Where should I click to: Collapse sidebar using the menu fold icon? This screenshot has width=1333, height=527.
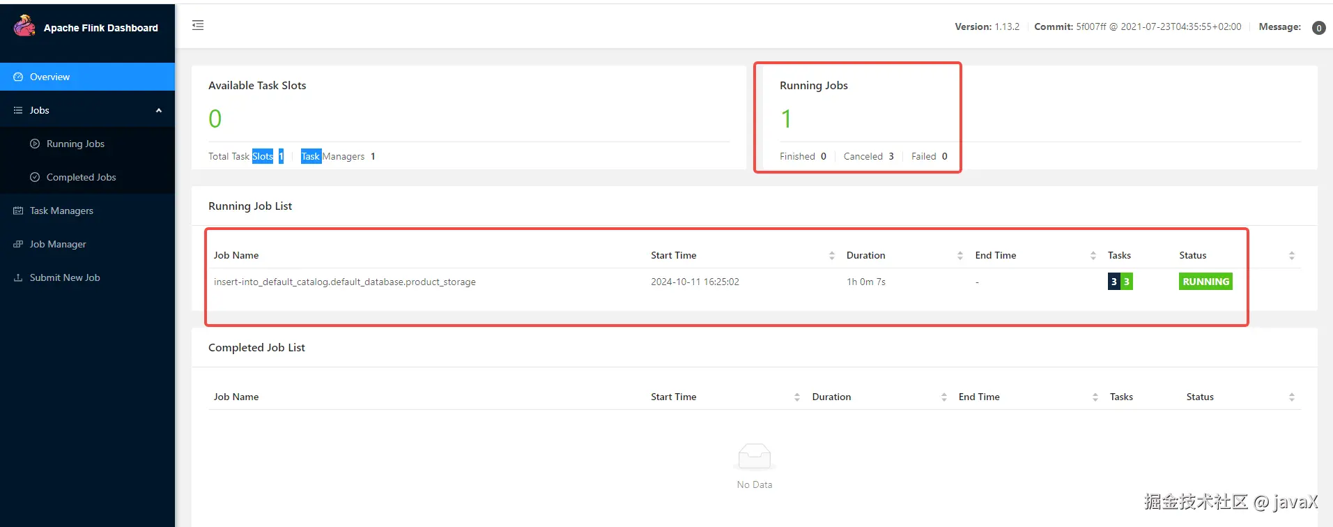pos(198,25)
